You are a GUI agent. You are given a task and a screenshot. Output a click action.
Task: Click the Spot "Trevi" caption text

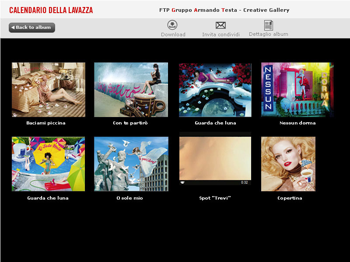pyautogui.click(x=215, y=198)
